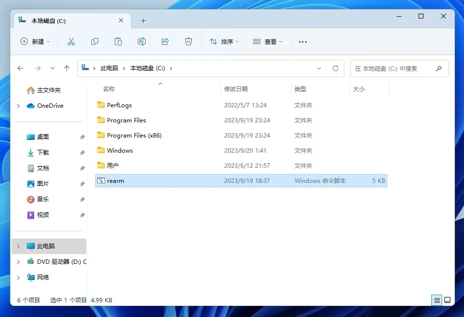This screenshot has width=464, height=317.
Task: Unpin 视频 via its pin icon
Action: [x=82, y=216]
